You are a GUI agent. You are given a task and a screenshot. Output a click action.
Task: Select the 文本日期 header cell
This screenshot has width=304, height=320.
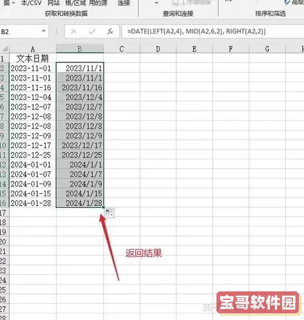(33, 59)
